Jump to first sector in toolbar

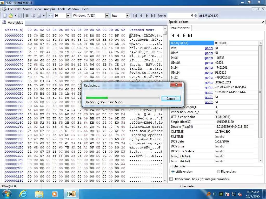point(135,16)
